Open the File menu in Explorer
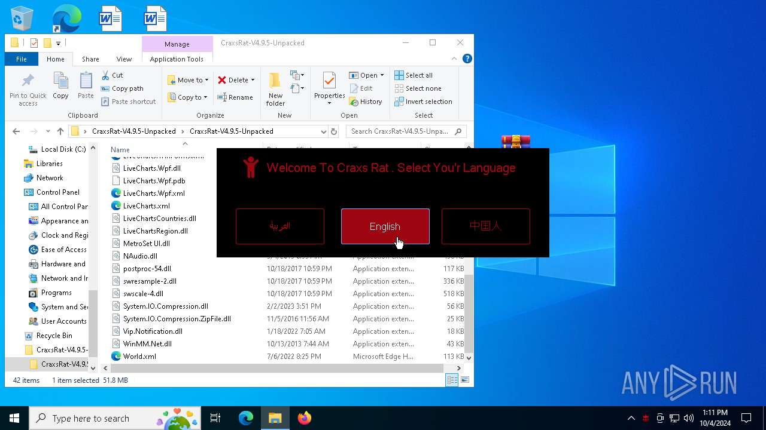Screen dimensions: 766x430 (x=22, y=59)
